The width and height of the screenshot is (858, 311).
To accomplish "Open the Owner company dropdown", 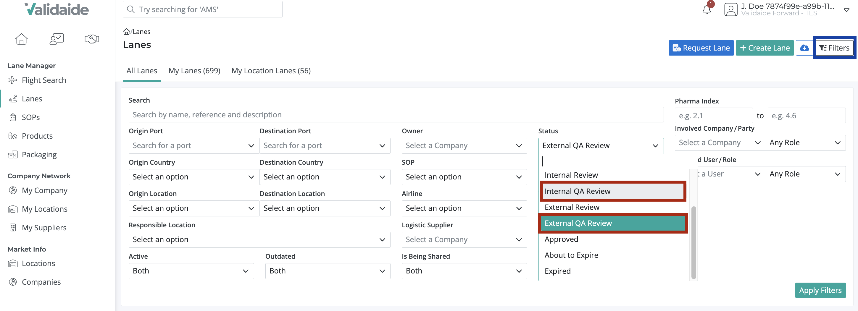I will pos(464,146).
